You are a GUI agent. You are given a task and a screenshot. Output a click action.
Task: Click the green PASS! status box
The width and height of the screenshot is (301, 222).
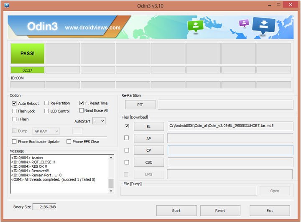click(x=28, y=54)
